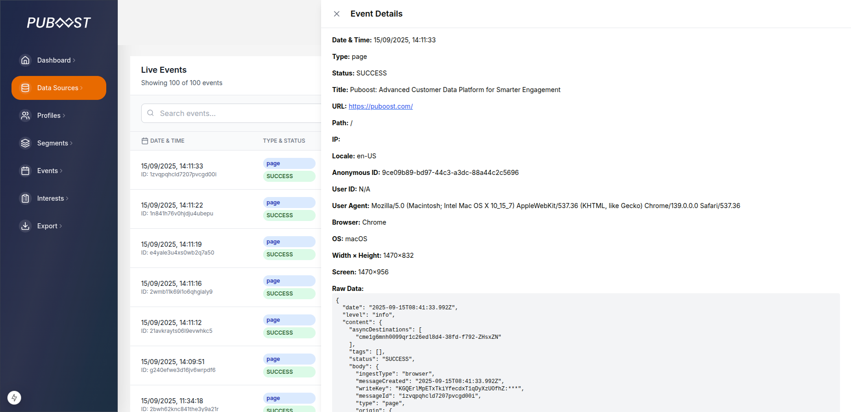Click the Data Sources database icon
The height and width of the screenshot is (412, 851).
coord(25,88)
